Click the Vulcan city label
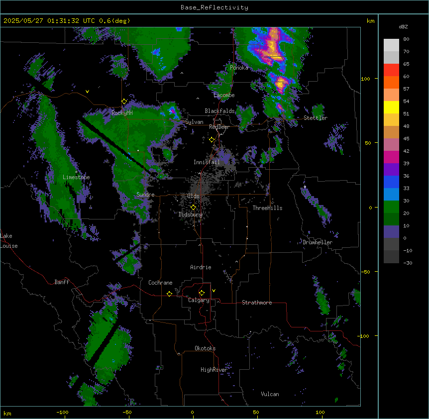429x419 pixels. coord(270,394)
